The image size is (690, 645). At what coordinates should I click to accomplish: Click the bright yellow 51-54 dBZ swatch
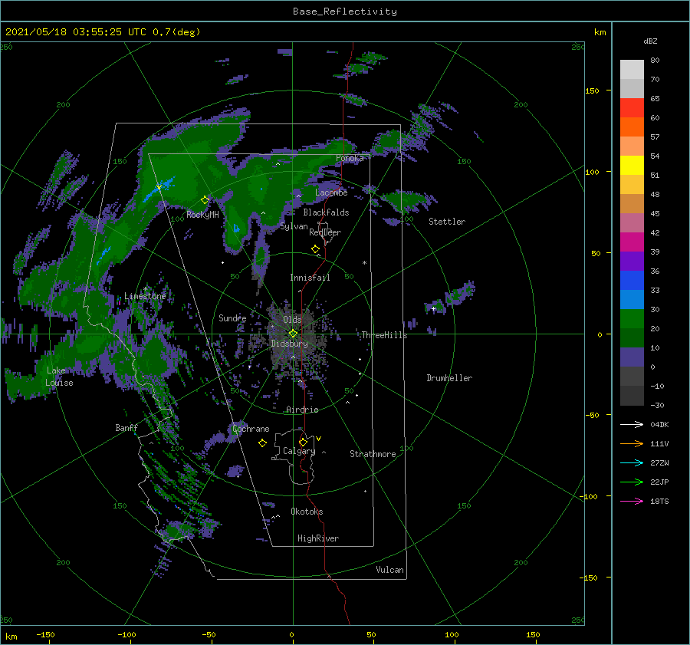632,166
